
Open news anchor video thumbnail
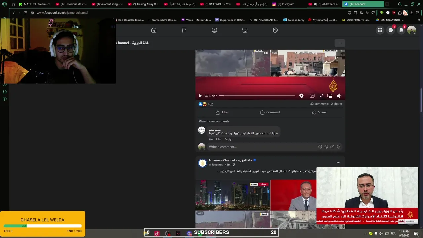(293, 195)
